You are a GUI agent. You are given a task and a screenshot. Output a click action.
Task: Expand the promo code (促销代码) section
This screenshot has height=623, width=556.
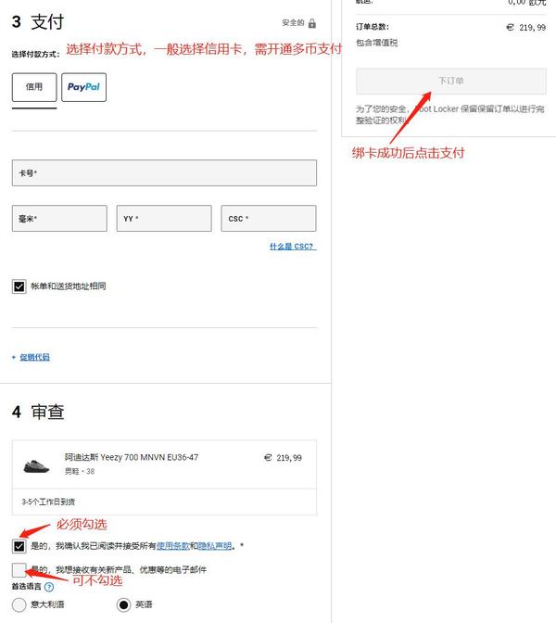pos(34,357)
